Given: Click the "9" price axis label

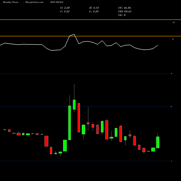Looking at the screenshot, I should tap(171, 73).
